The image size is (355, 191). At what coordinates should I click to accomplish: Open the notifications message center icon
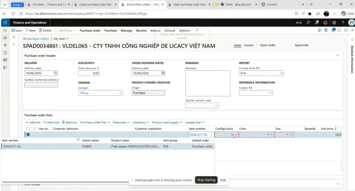point(317,23)
